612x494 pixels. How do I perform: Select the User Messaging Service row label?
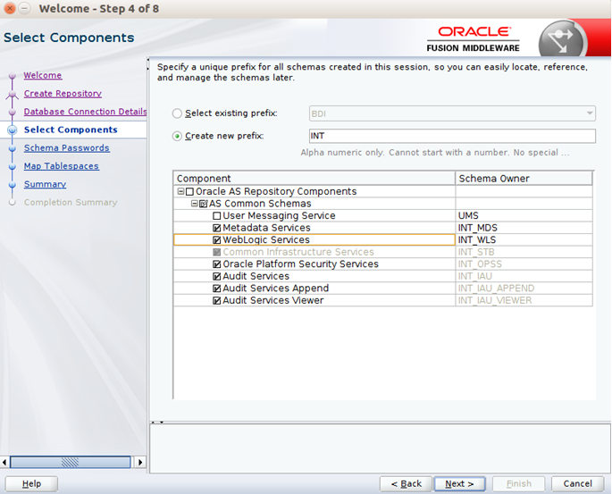tap(279, 216)
